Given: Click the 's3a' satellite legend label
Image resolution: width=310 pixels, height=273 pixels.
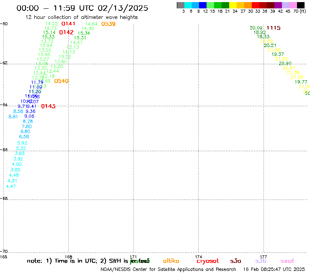Looking at the screenshot, I should coord(236,261).
